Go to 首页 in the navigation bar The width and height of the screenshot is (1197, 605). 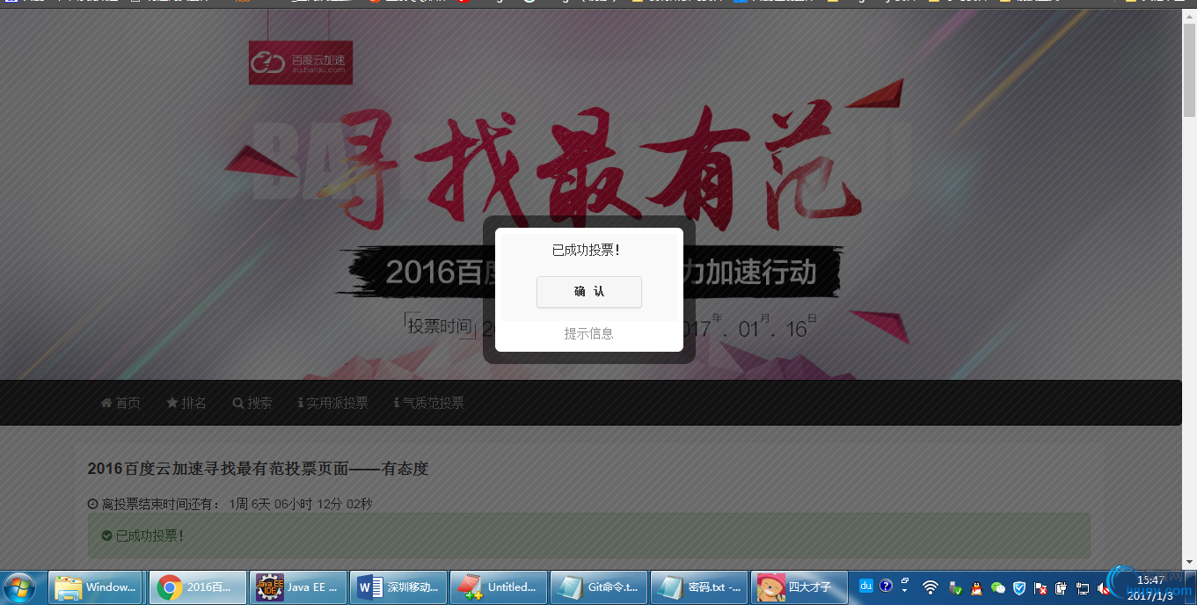click(120, 403)
